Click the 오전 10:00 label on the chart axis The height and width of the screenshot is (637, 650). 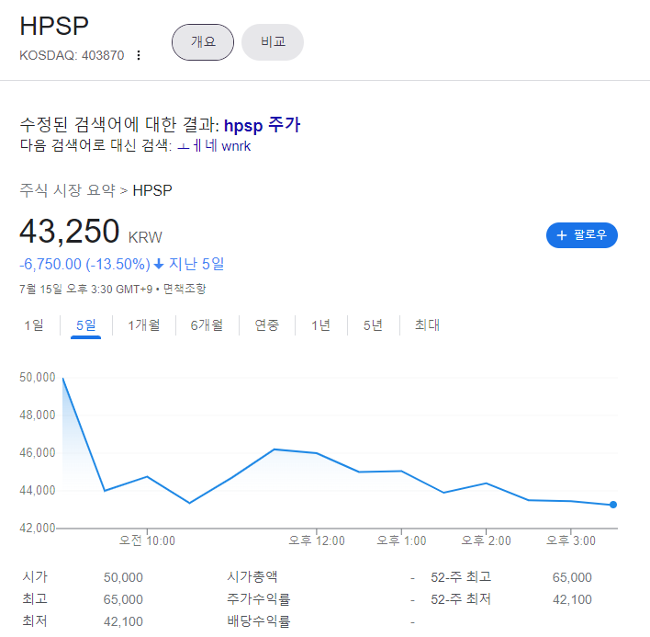click(x=147, y=540)
